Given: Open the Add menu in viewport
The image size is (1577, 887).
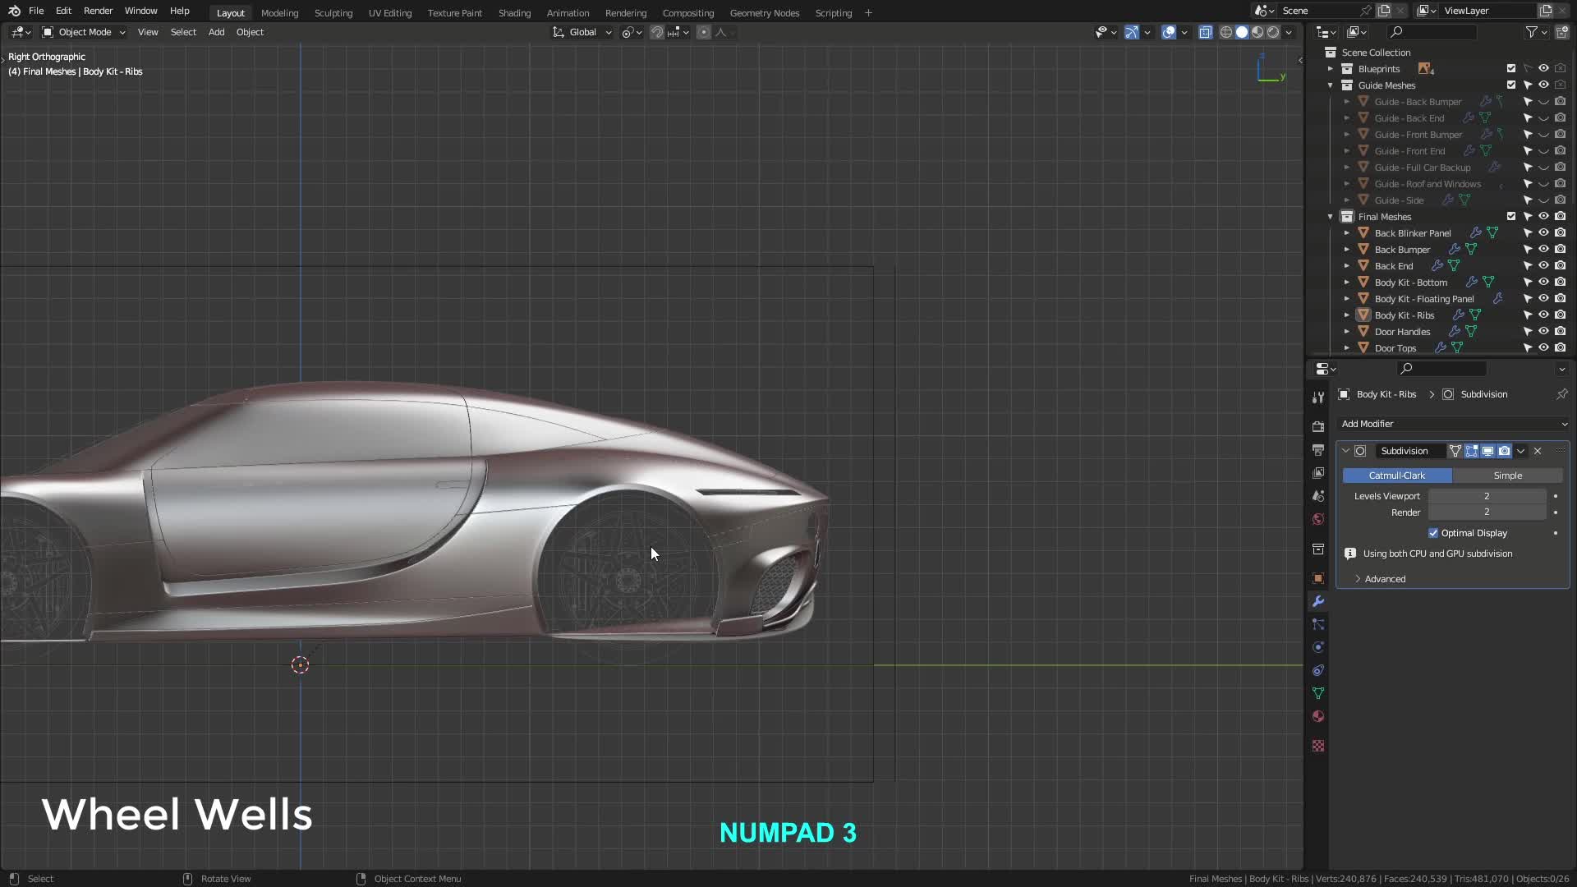Looking at the screenshot, I should [x=216, y=32].
